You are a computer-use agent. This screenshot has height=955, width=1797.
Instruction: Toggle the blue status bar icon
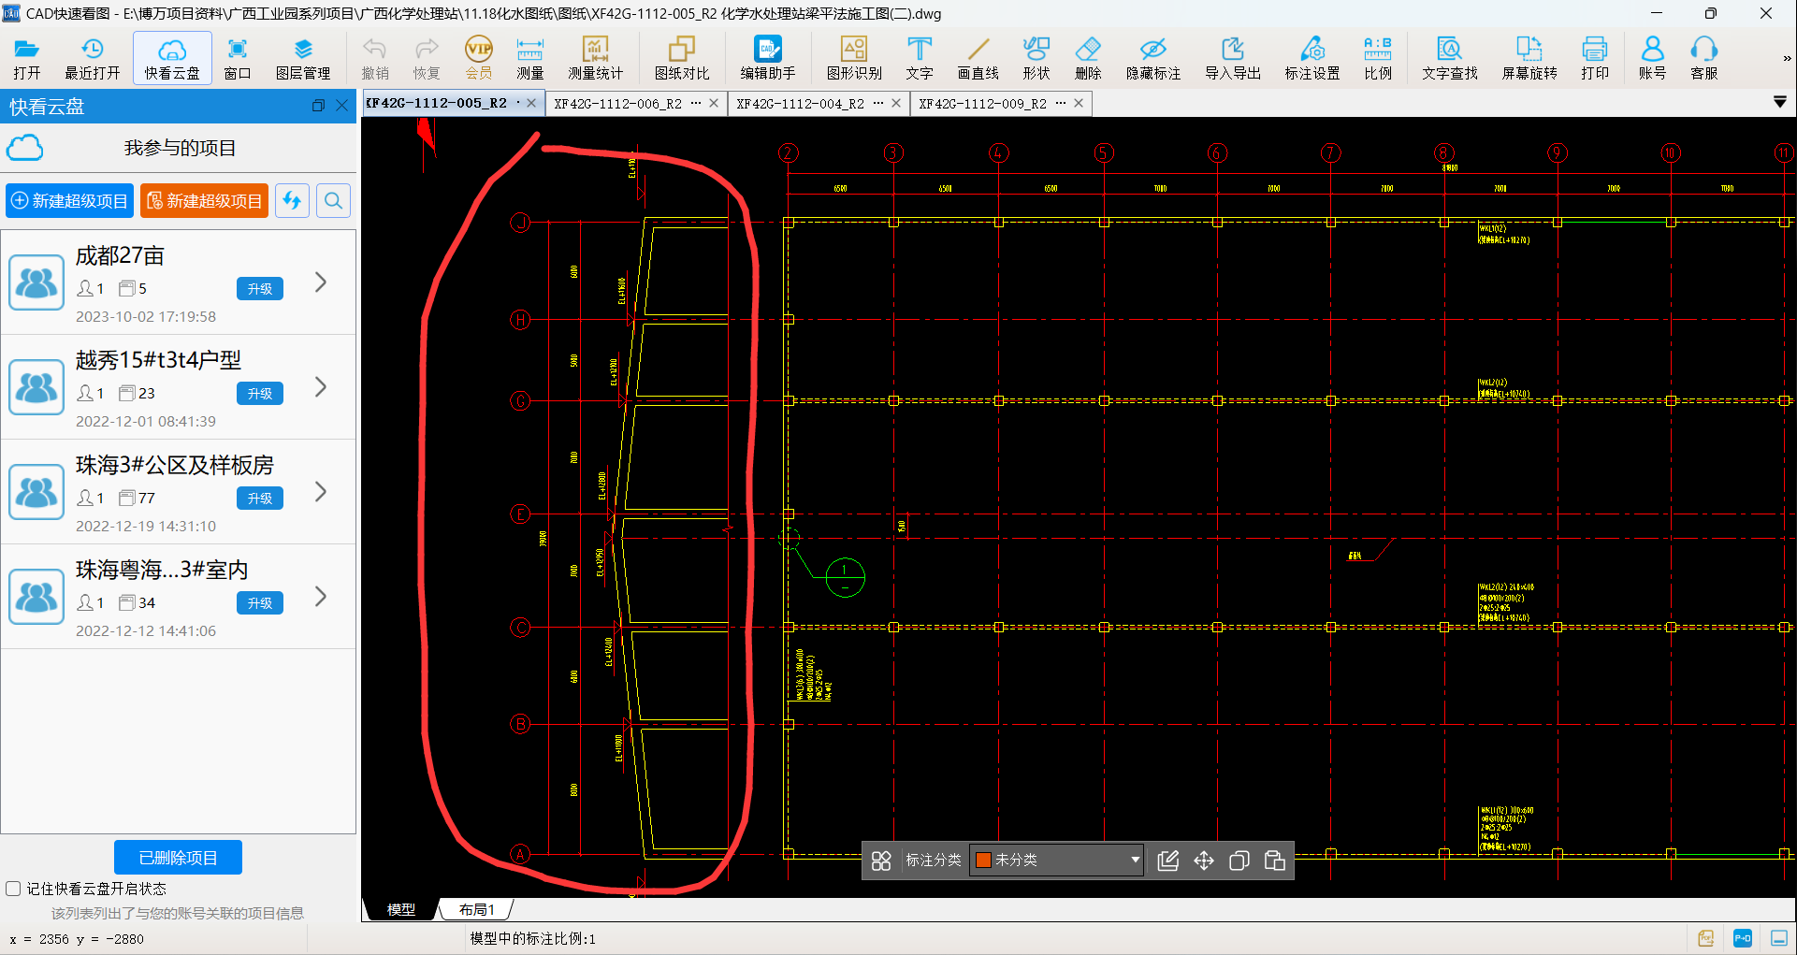pos(1743,938)
